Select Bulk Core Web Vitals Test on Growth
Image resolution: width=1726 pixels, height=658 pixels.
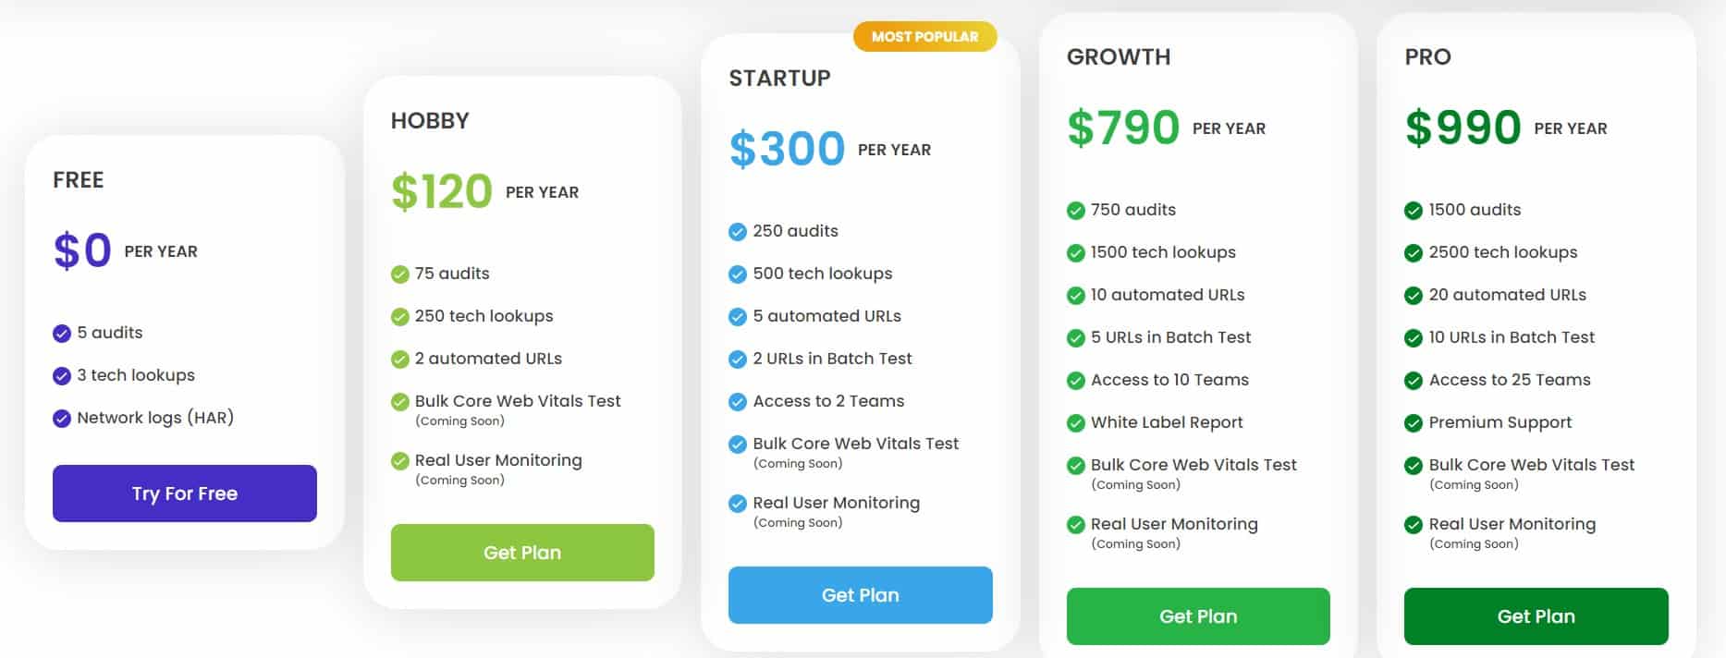click(1193, 465)
